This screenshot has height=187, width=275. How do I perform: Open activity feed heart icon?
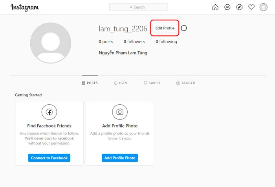251,7
